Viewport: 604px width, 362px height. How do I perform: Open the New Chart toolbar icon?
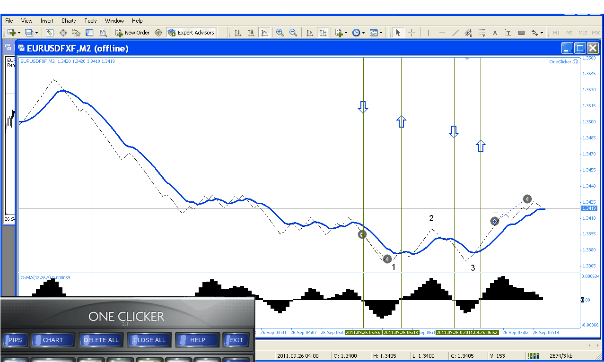11,33
